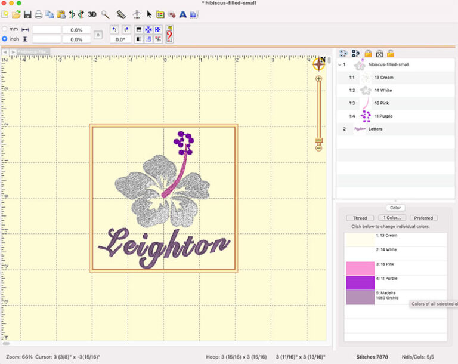The height and width of the screenshot is (364, 458).
Task: Click the Madeira 1080 Orchid color swatch
Action: 360,297
